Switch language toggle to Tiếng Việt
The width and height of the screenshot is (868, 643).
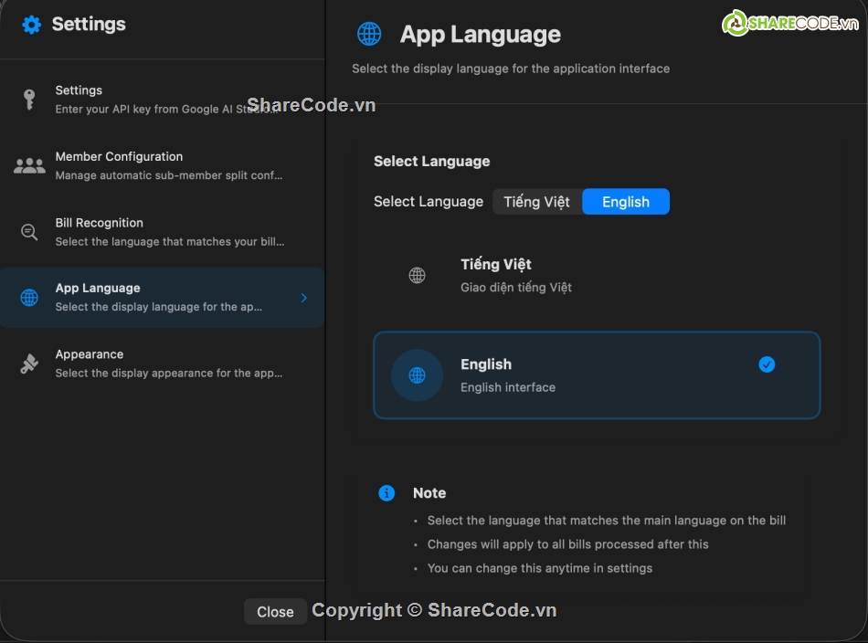tap(536, 201)
